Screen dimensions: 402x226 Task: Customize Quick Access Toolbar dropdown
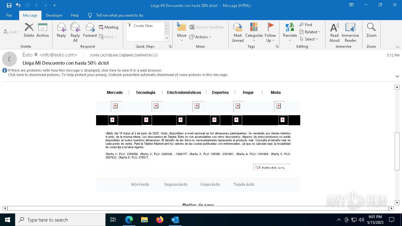[x=55, y=5]
